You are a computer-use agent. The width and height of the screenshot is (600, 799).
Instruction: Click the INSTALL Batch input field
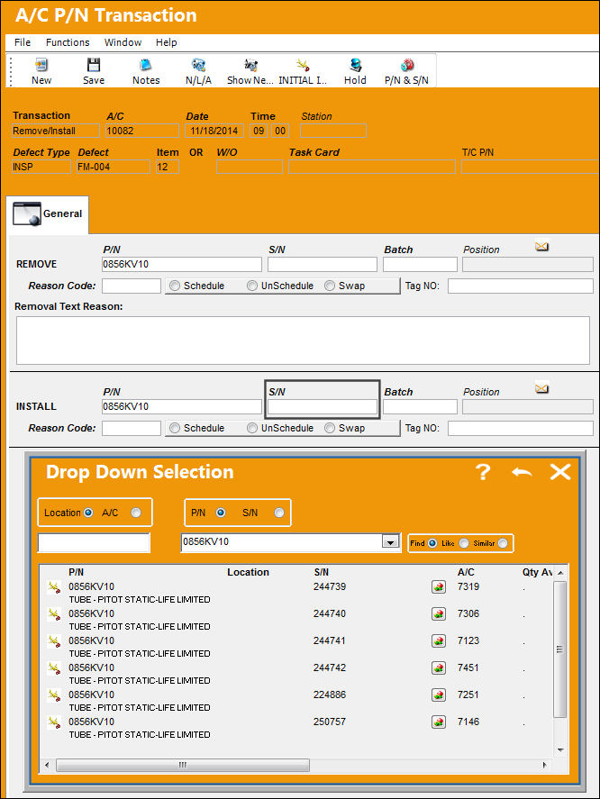420,406
